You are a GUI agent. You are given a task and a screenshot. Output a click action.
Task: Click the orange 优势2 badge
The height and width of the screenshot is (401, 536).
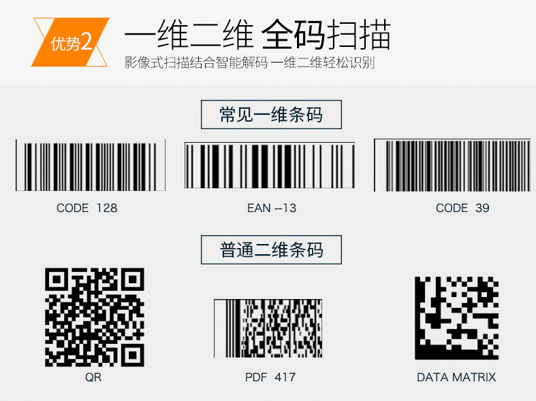[70, 42]
